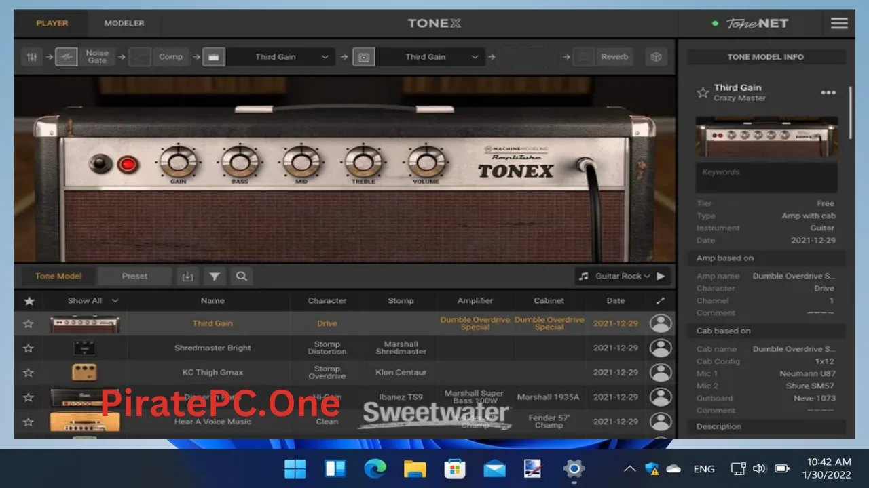Screen dimensions: 869x488
Task: Adjust the TREBLE knob
Action: point(364,163)
